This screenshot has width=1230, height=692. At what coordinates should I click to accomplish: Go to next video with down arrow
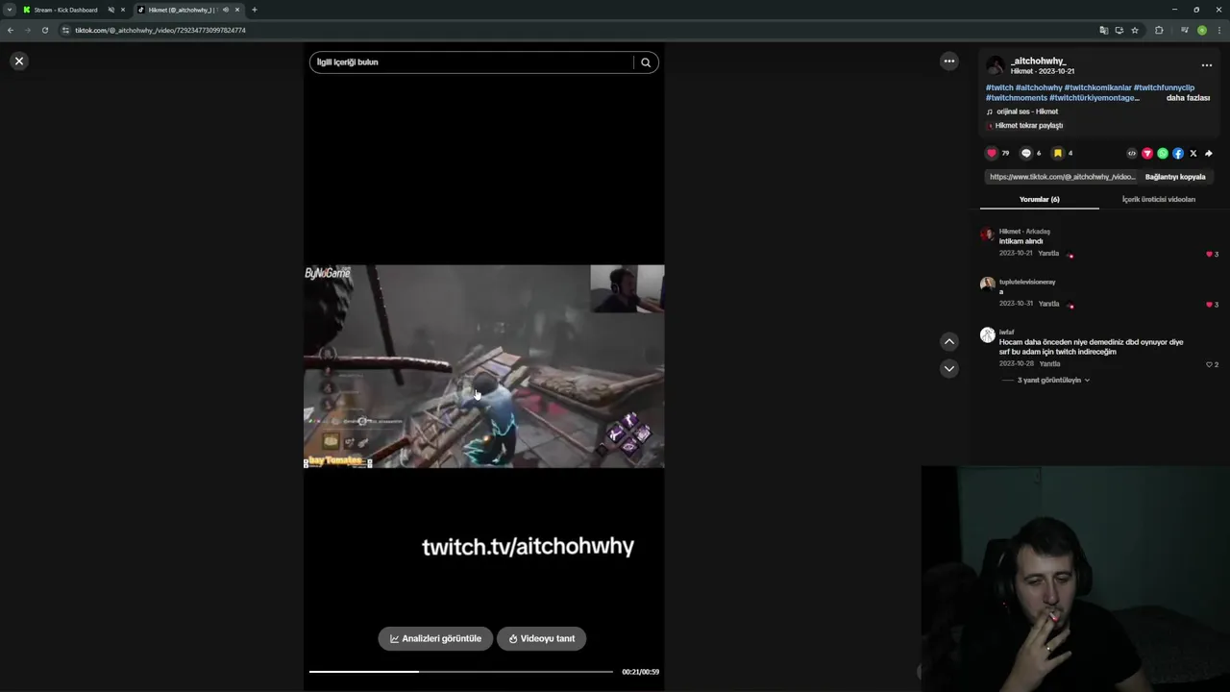tap(949, 368)
